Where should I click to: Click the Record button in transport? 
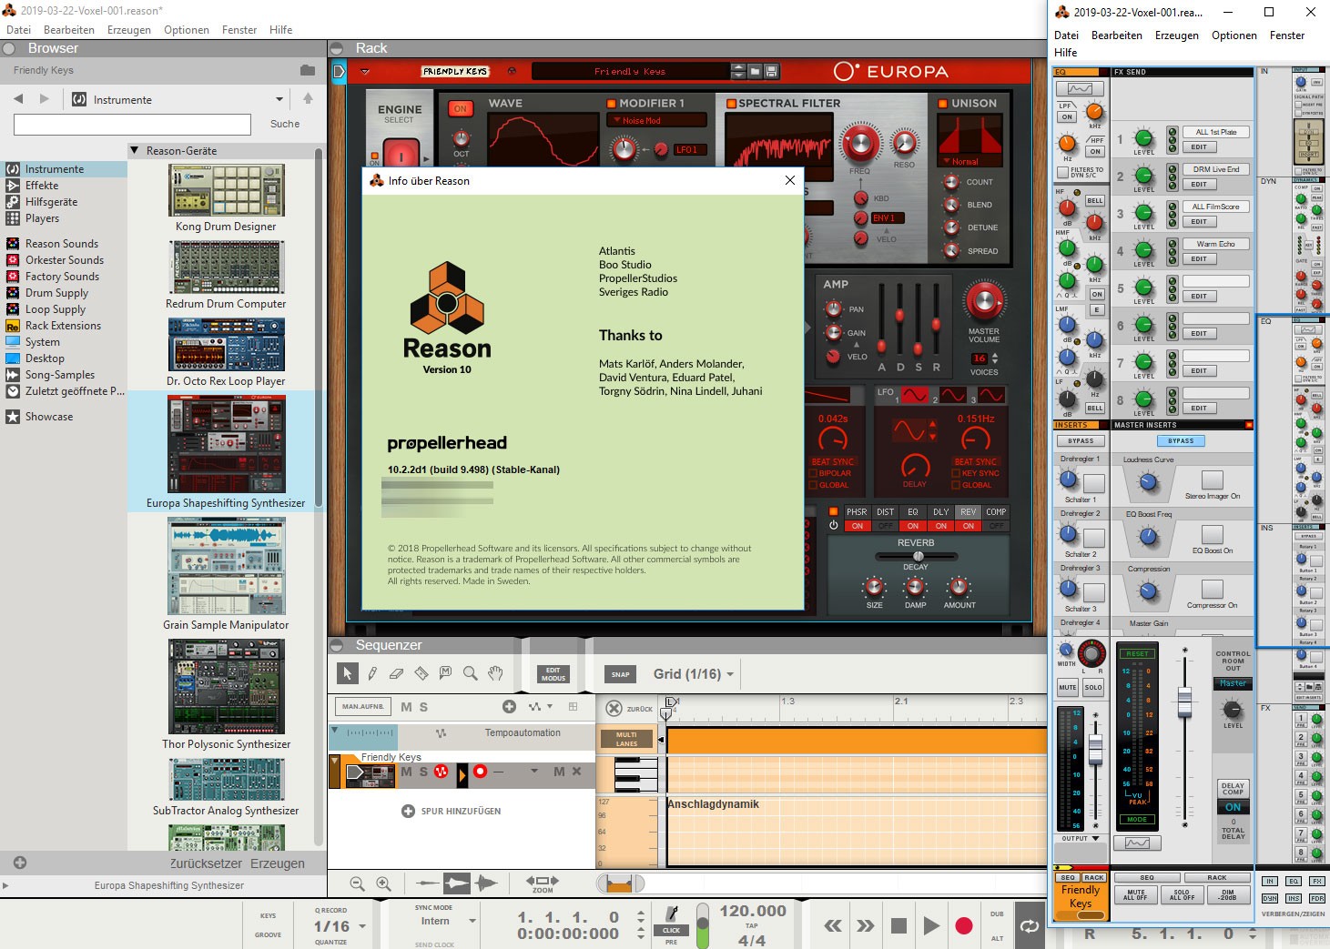coord(963,926)
